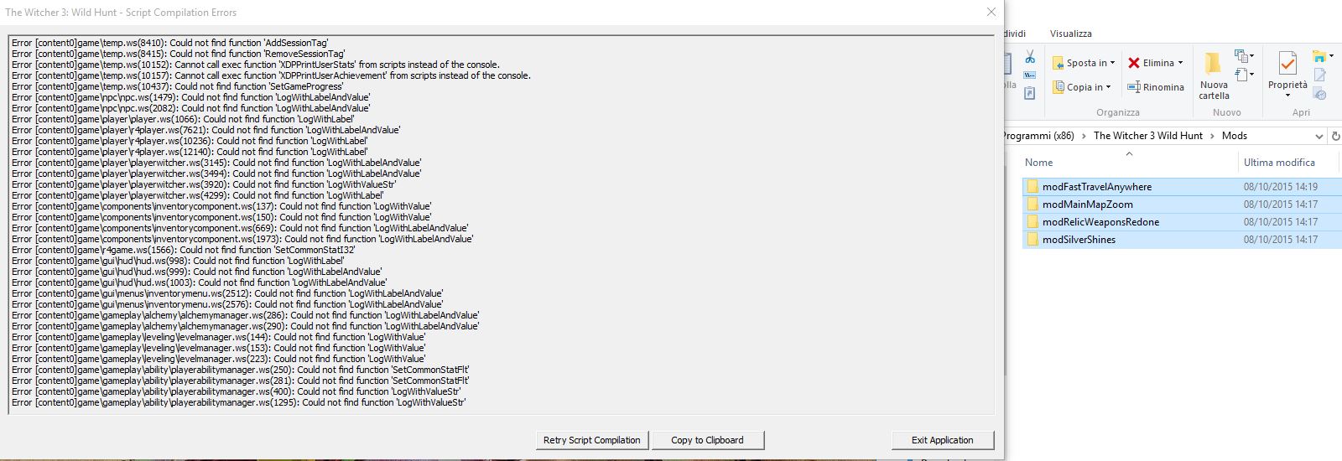
Task: Select the modFastTravelAnywhere folder
Action: (1097, 187)
